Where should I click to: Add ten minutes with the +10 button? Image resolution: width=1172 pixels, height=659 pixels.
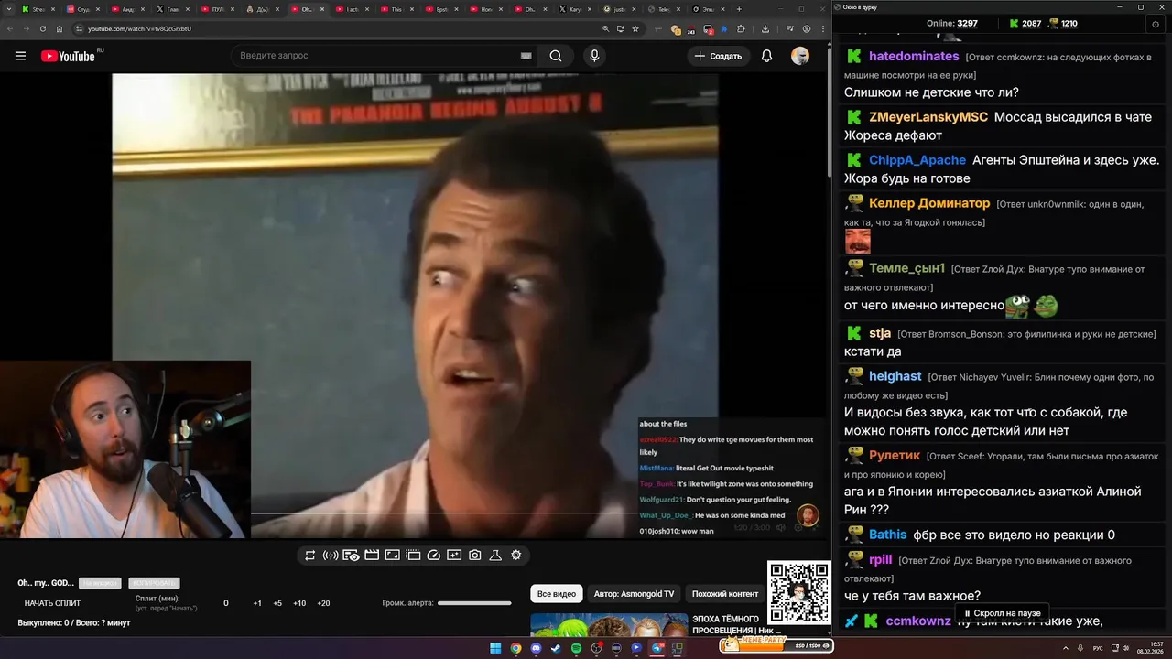299,603
